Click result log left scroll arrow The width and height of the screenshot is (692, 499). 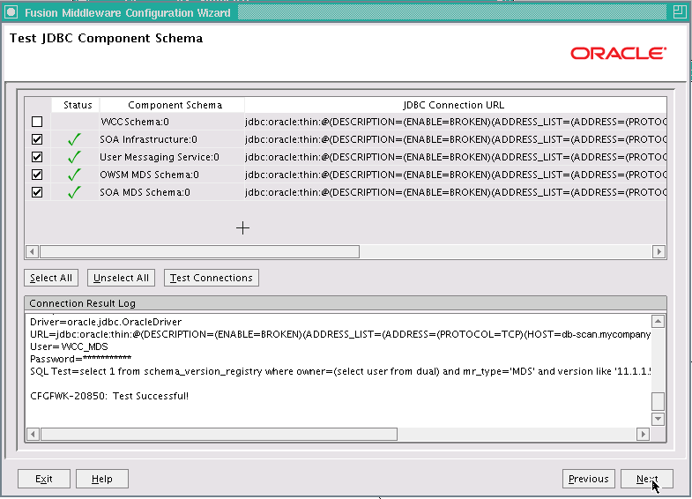click(33, 434)
